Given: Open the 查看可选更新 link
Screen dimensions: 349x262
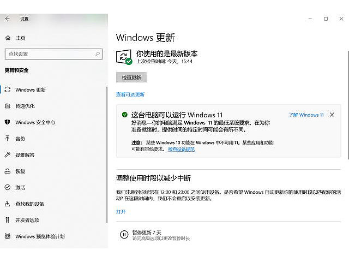Looking at the screenshot, I should coord(130,94).
